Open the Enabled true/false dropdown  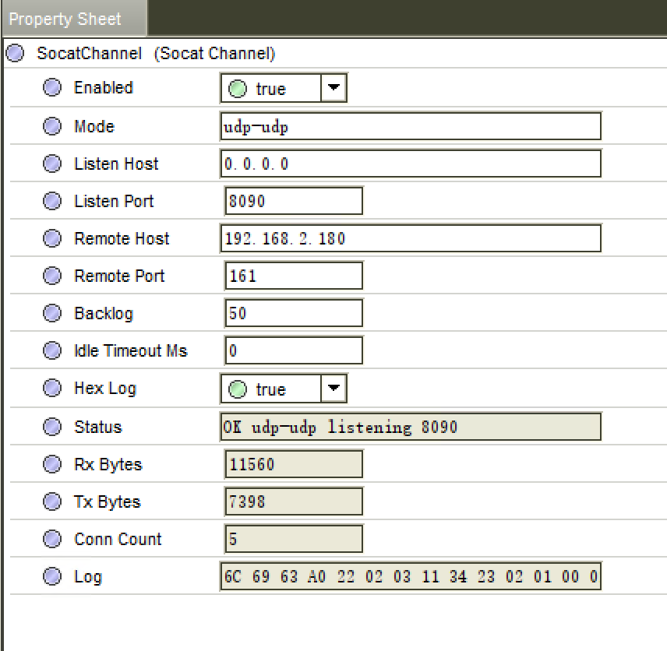point(333,87)
